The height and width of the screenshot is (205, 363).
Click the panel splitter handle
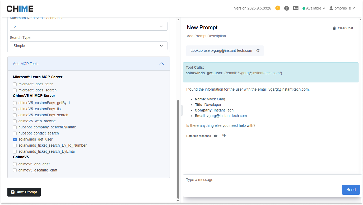[x=182, y=110]
